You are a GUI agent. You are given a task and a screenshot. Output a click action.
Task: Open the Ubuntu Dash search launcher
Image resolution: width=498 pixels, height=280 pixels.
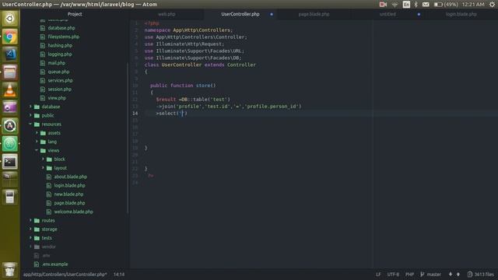pyautogui.click(x=10, y=19)
